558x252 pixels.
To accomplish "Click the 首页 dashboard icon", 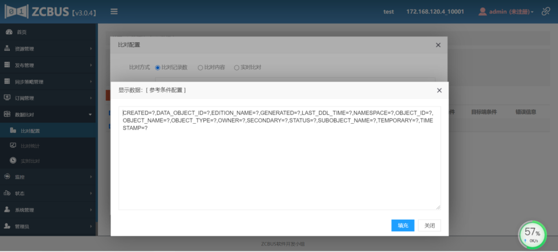I will click(8, 32).
